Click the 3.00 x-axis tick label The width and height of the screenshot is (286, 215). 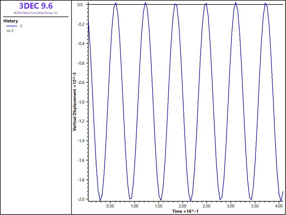pos(230,206)
